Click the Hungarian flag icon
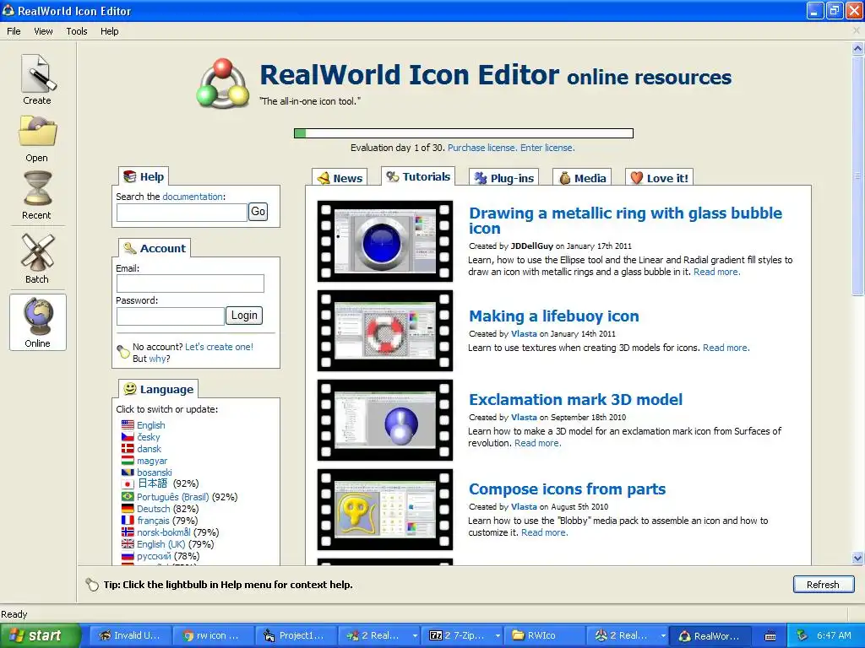Viewport: 865px width, 648px height. coord(128,461)
